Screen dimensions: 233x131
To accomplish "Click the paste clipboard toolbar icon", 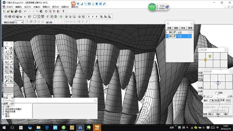I will pos(41,11).
